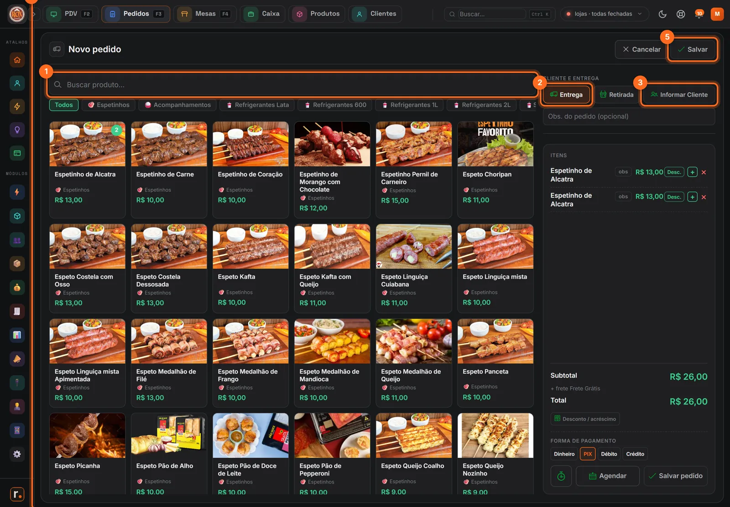The image size is (730, 507).
Task: Open the settings gear in the sidebar
Action: click(x=17, y=454)
